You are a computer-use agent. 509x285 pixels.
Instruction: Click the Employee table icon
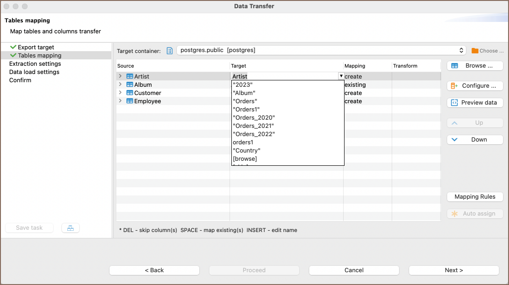130,101
